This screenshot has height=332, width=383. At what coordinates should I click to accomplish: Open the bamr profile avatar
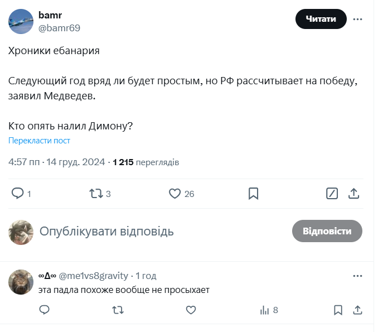click(21, 21)
